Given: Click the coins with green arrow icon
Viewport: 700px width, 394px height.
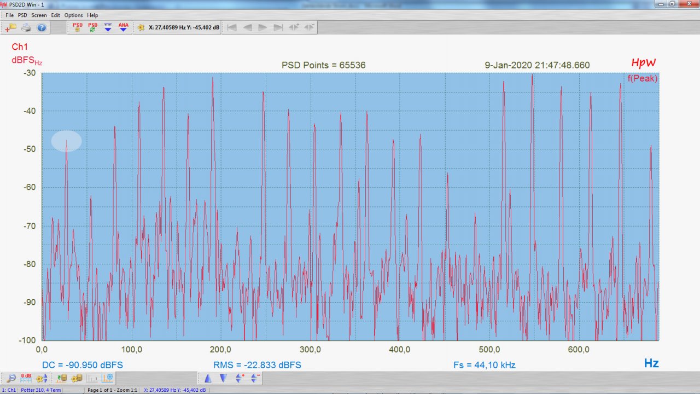Looking at the screenshot, I should tap(62, 378).
